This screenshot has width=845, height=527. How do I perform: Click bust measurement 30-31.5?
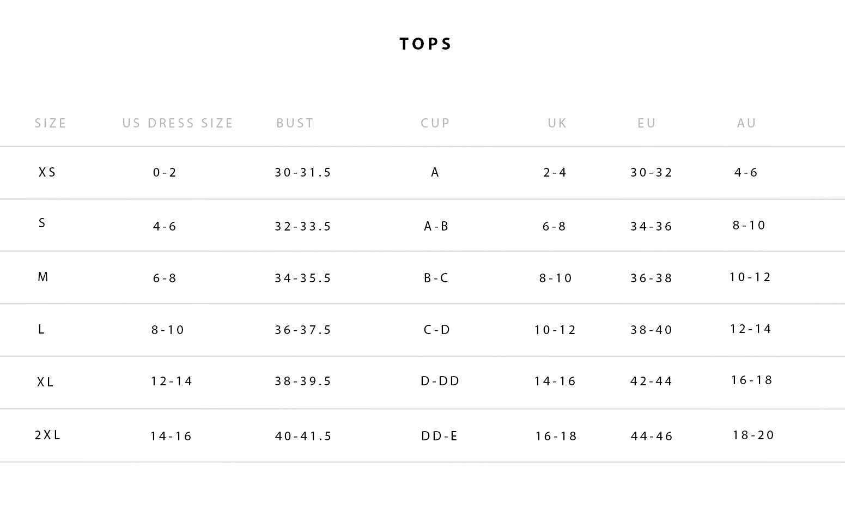(303, 173)
